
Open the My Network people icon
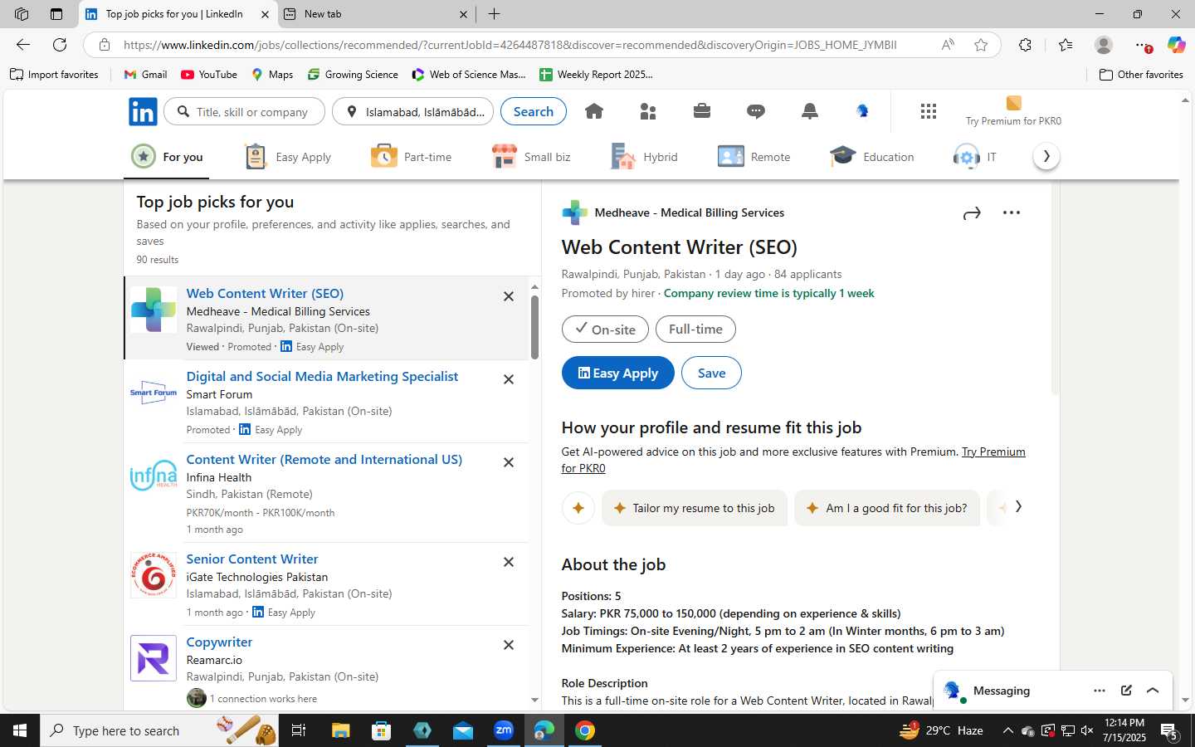[648, 111]
